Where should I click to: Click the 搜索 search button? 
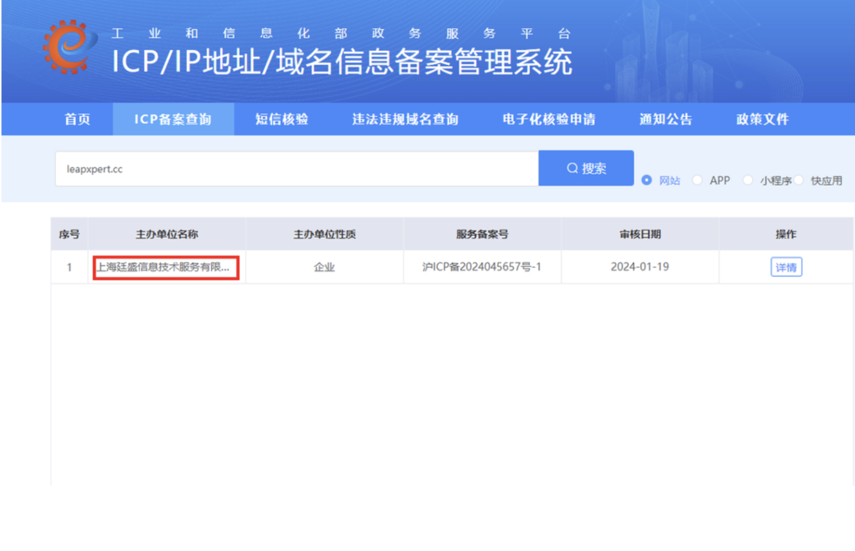pyautogui.click(x=586, y=168)
